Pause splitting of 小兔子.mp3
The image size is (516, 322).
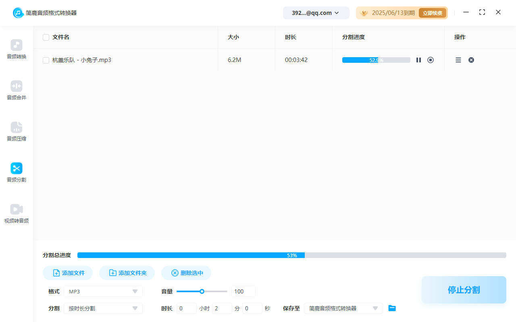(x=418, y=60)
